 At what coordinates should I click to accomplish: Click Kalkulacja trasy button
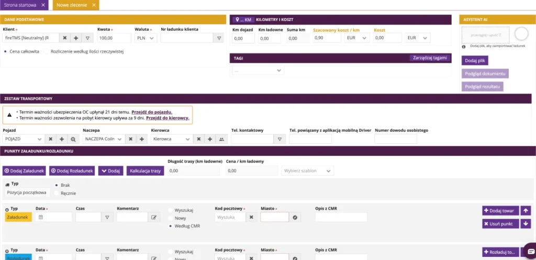coord(146,171)
